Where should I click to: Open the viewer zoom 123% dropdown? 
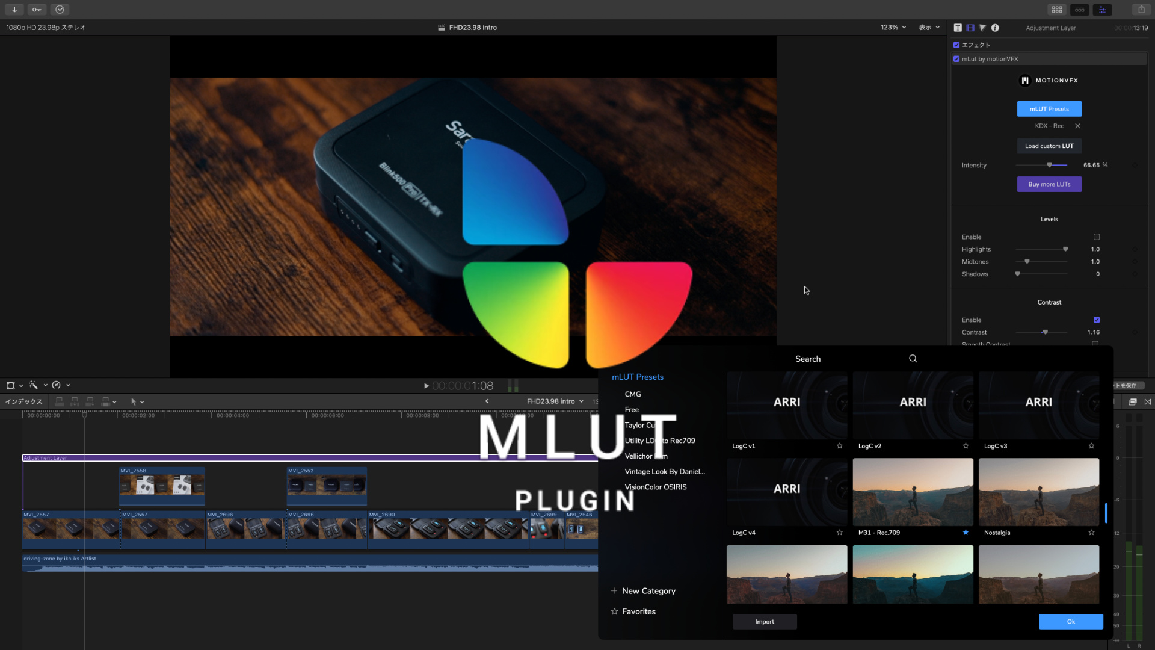point(893,28)
